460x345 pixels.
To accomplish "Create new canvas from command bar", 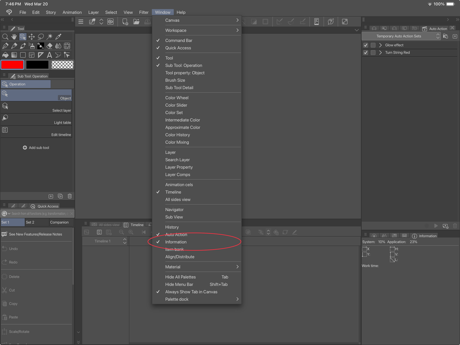I will pyautogui.click(x=125, y=22).
